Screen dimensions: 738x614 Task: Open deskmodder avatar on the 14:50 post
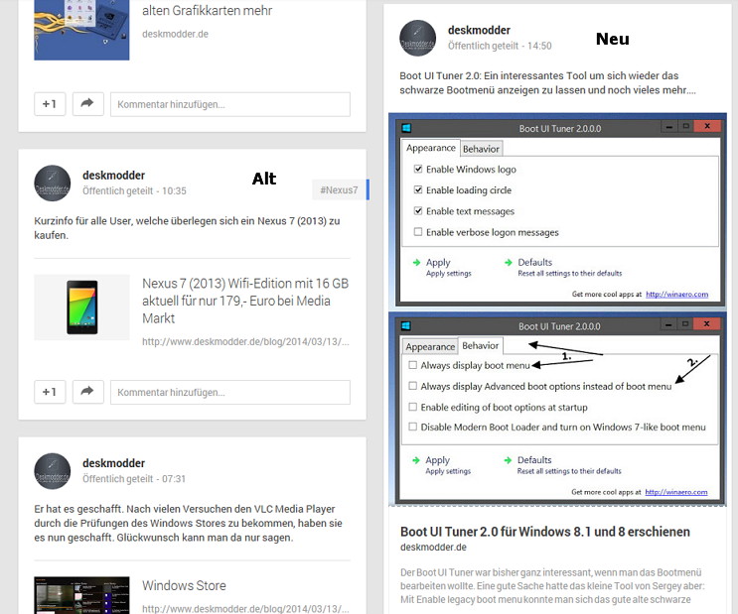(417, 38)
